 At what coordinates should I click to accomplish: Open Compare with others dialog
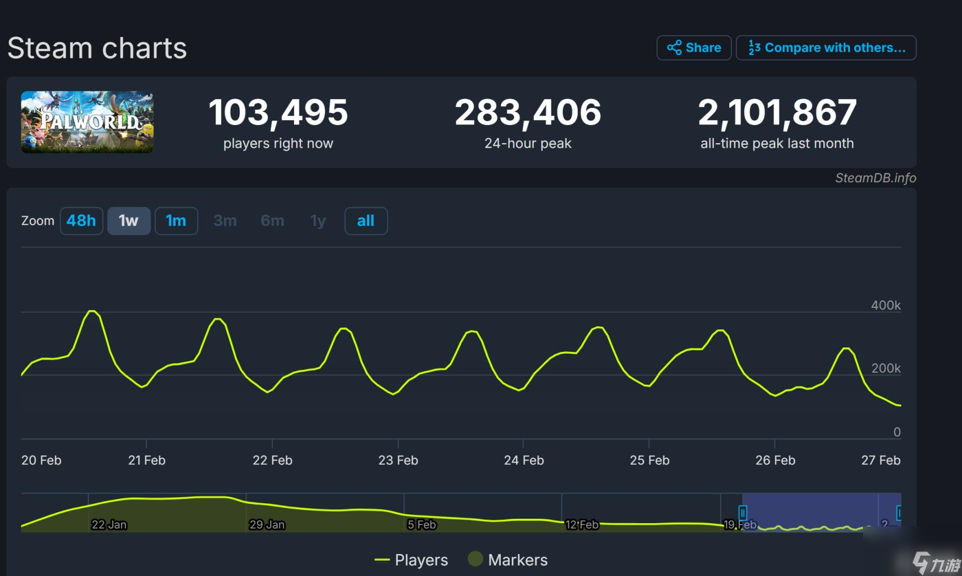click(826, 48)
